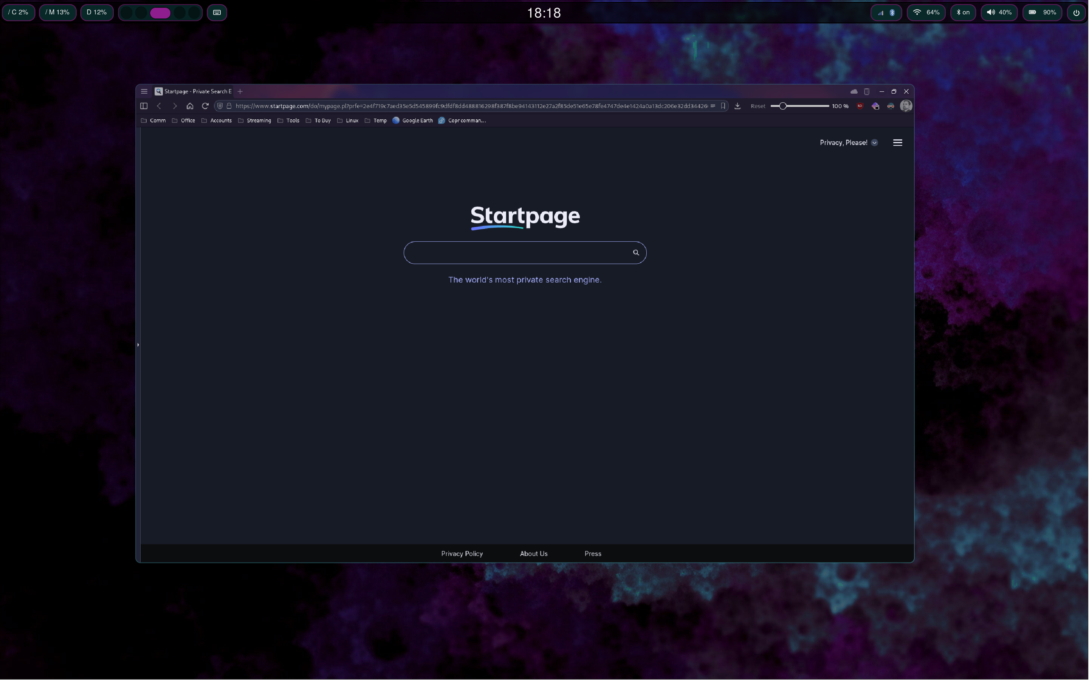The image size is (1089, 680).
Task: Click the search magnifier in Startpage box
Action: click(x=636, y=253)
